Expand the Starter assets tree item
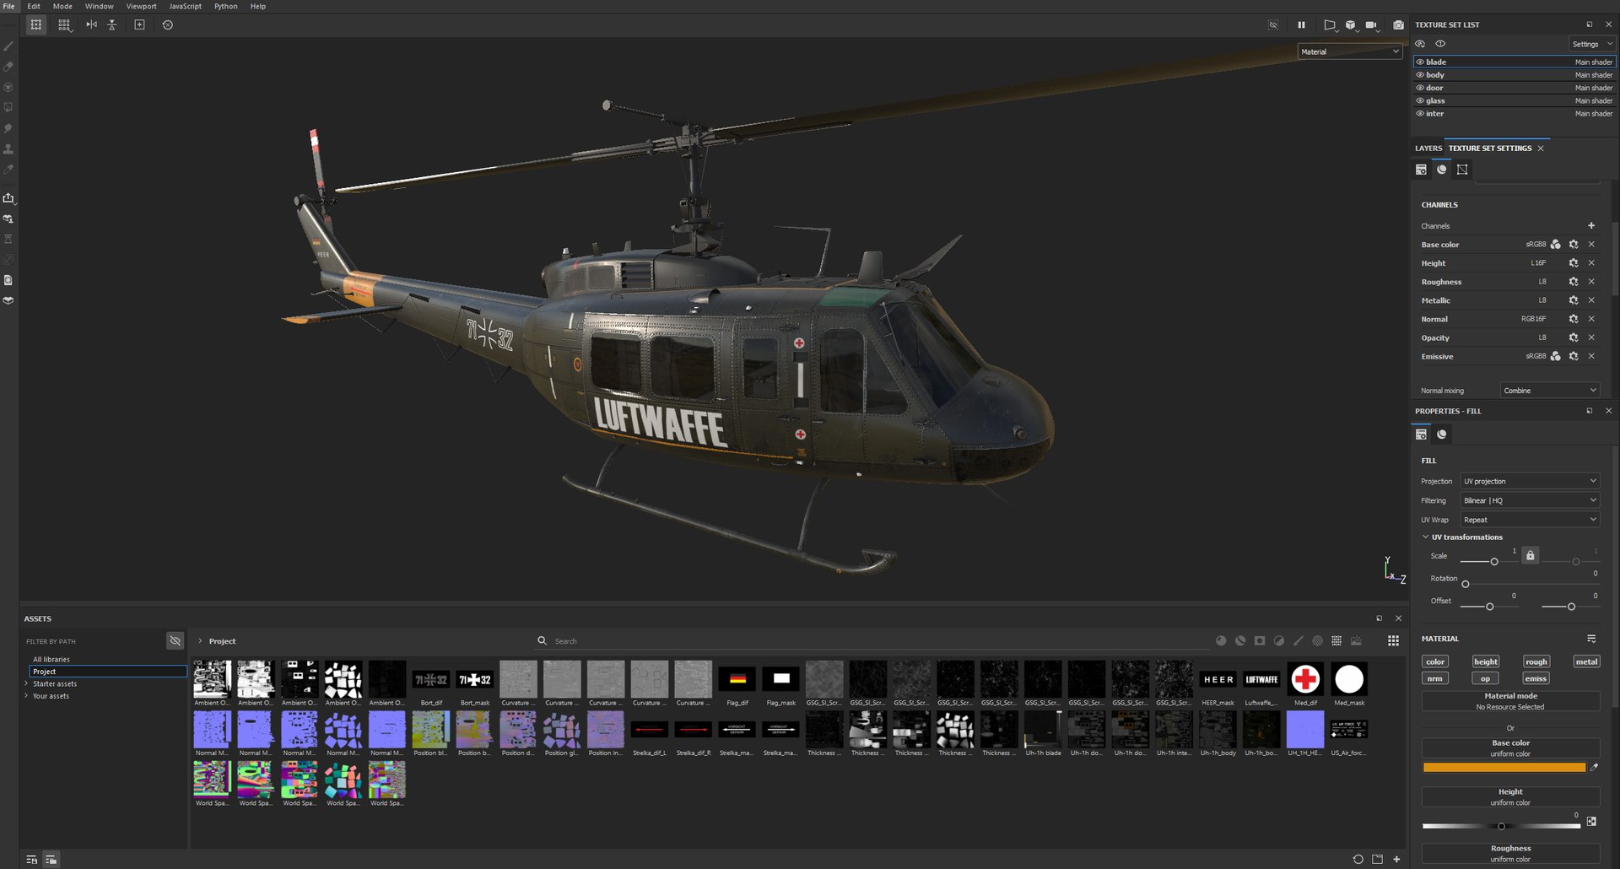Viewport: 1620px width, 869px height. 26,683
